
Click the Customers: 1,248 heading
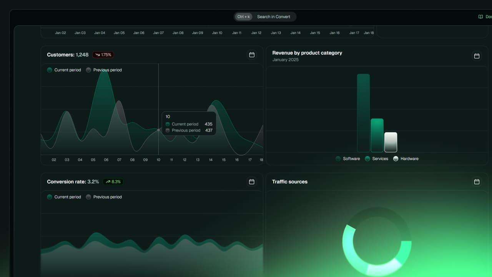tap(68, 55)
